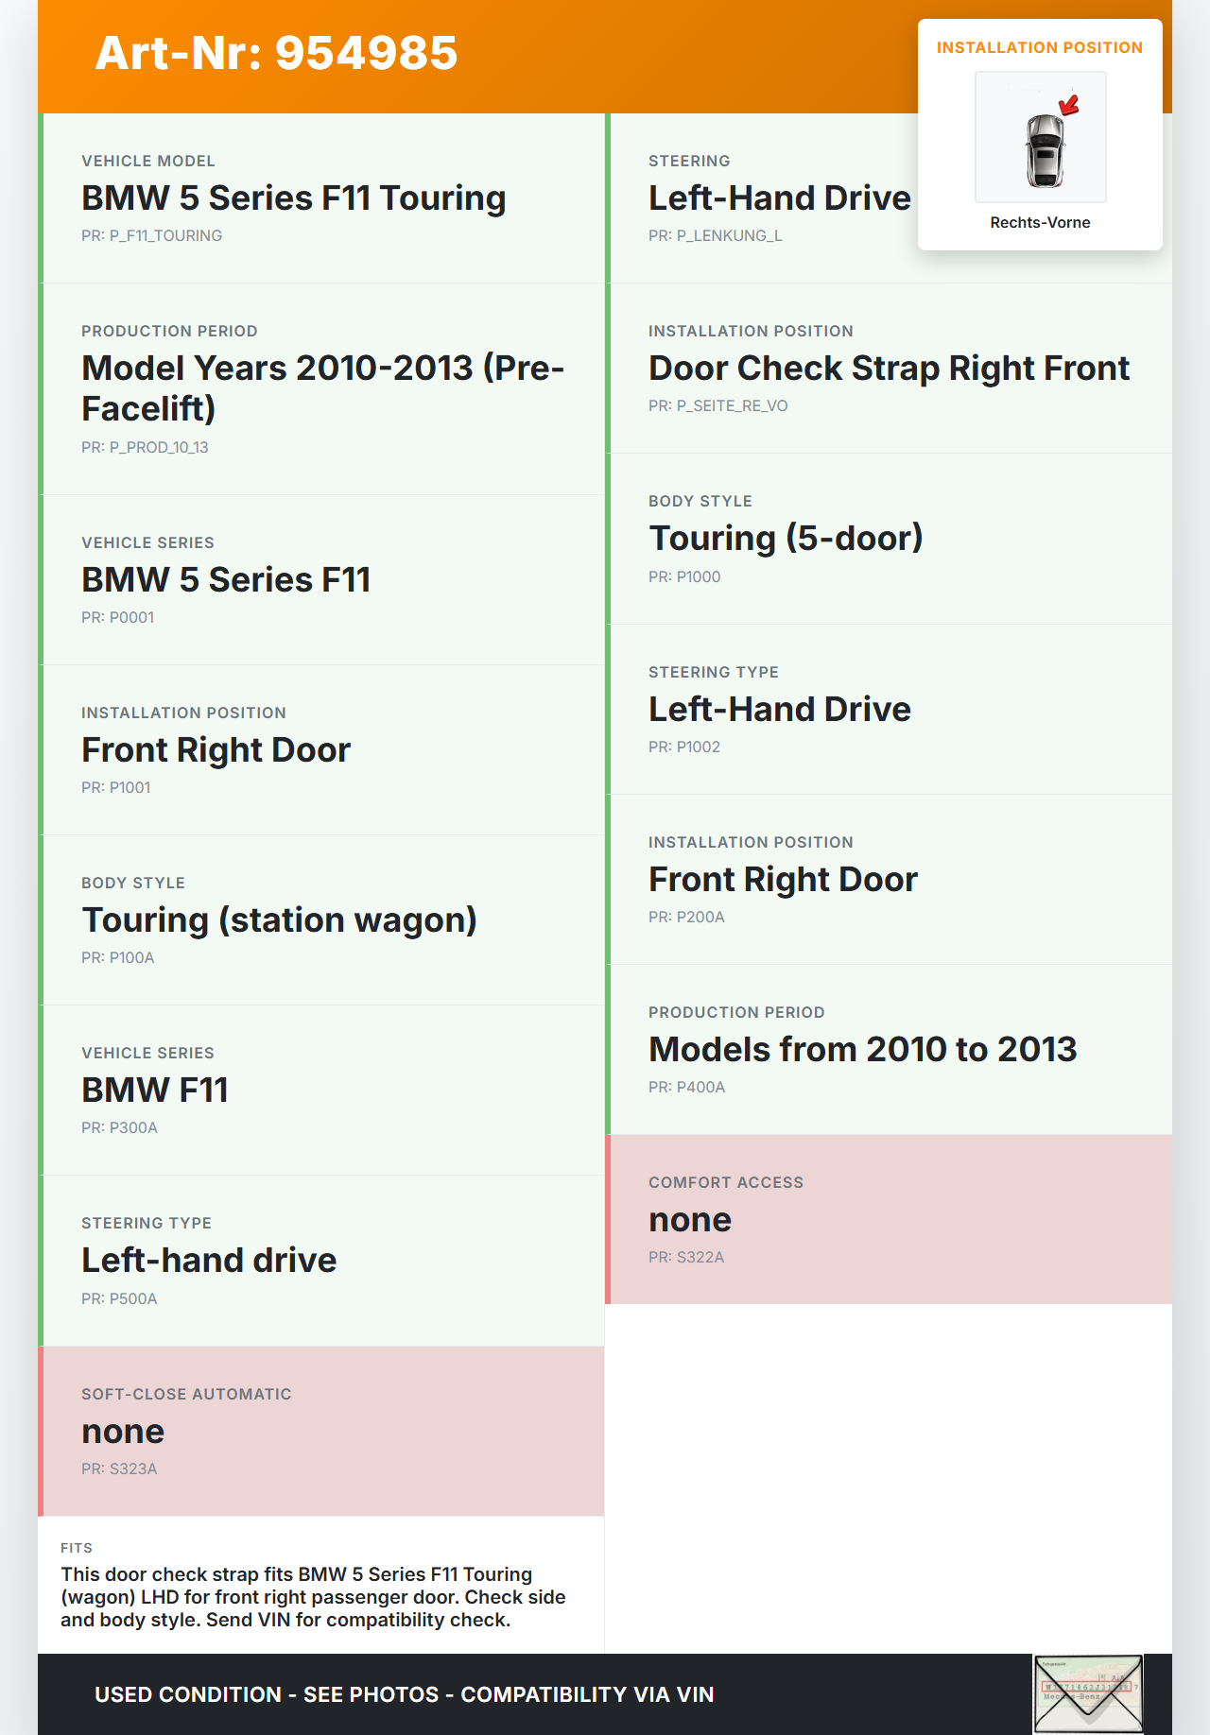Select the Rechts-Vorne caption
1210x1735 pixels.
(1040, 222)
